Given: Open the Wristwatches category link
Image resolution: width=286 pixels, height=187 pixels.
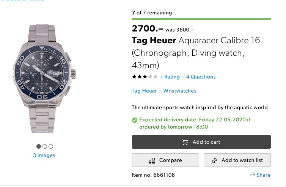Looking at the screenshot, I should tap(180, 91).
